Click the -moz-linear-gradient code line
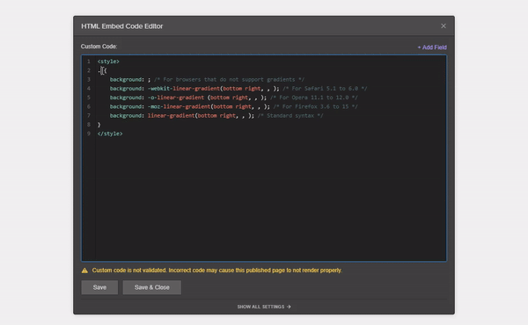 (x=234, y=106)
